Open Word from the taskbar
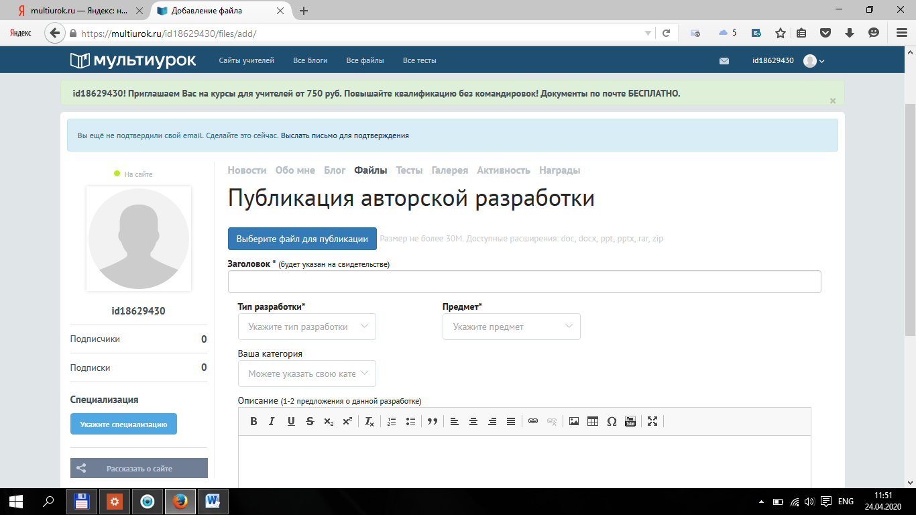Screen dimensions: 916x515 click(x=213, y=501)
